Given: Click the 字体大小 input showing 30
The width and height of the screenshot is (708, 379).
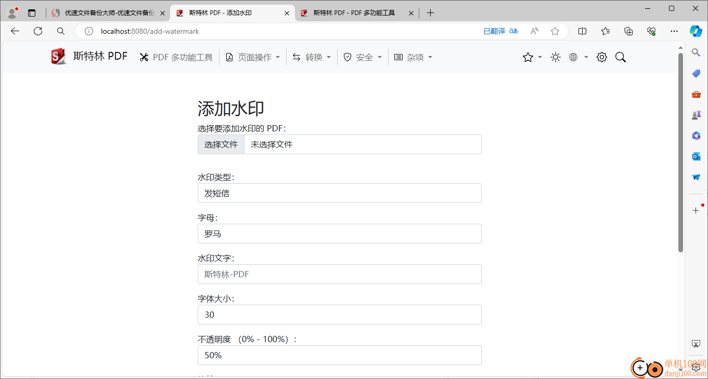Looking at the screenshot, I should pos(339,315).
